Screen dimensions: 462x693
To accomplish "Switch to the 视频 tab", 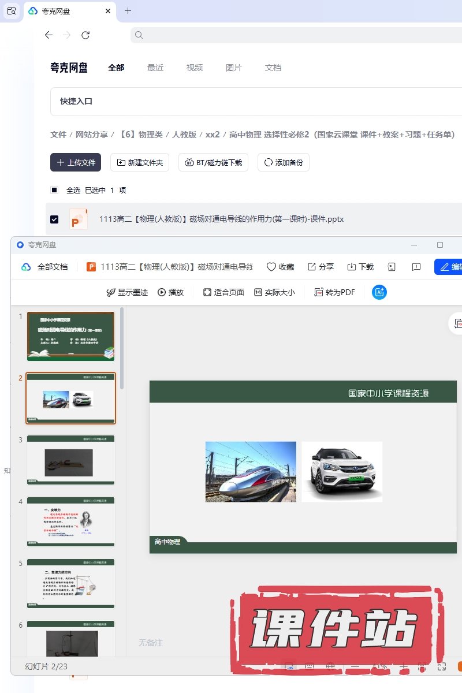I will coord(195,68).
